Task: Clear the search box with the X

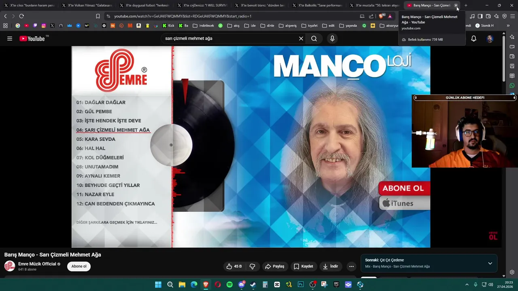Action: pos(301,39)
